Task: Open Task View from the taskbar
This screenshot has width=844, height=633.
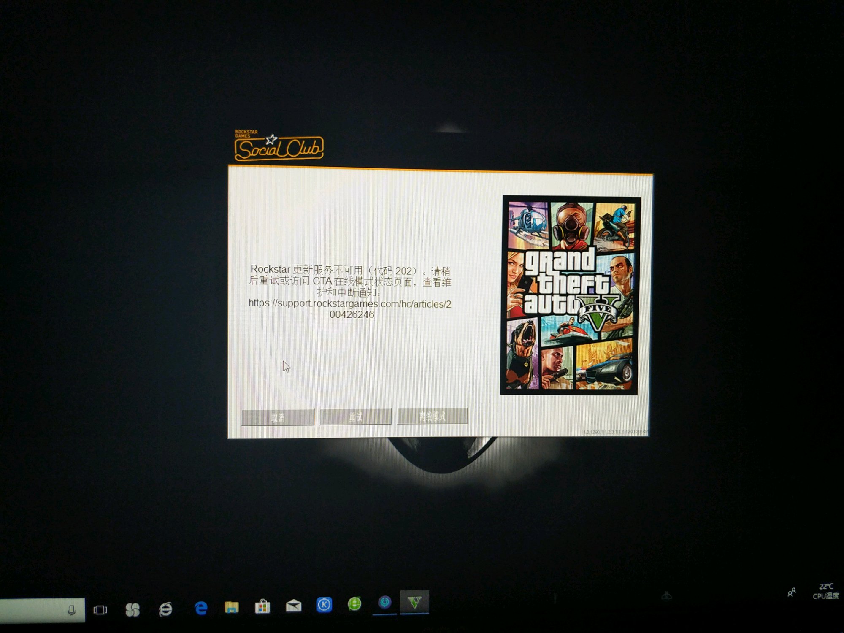Action: coord(100,610)
